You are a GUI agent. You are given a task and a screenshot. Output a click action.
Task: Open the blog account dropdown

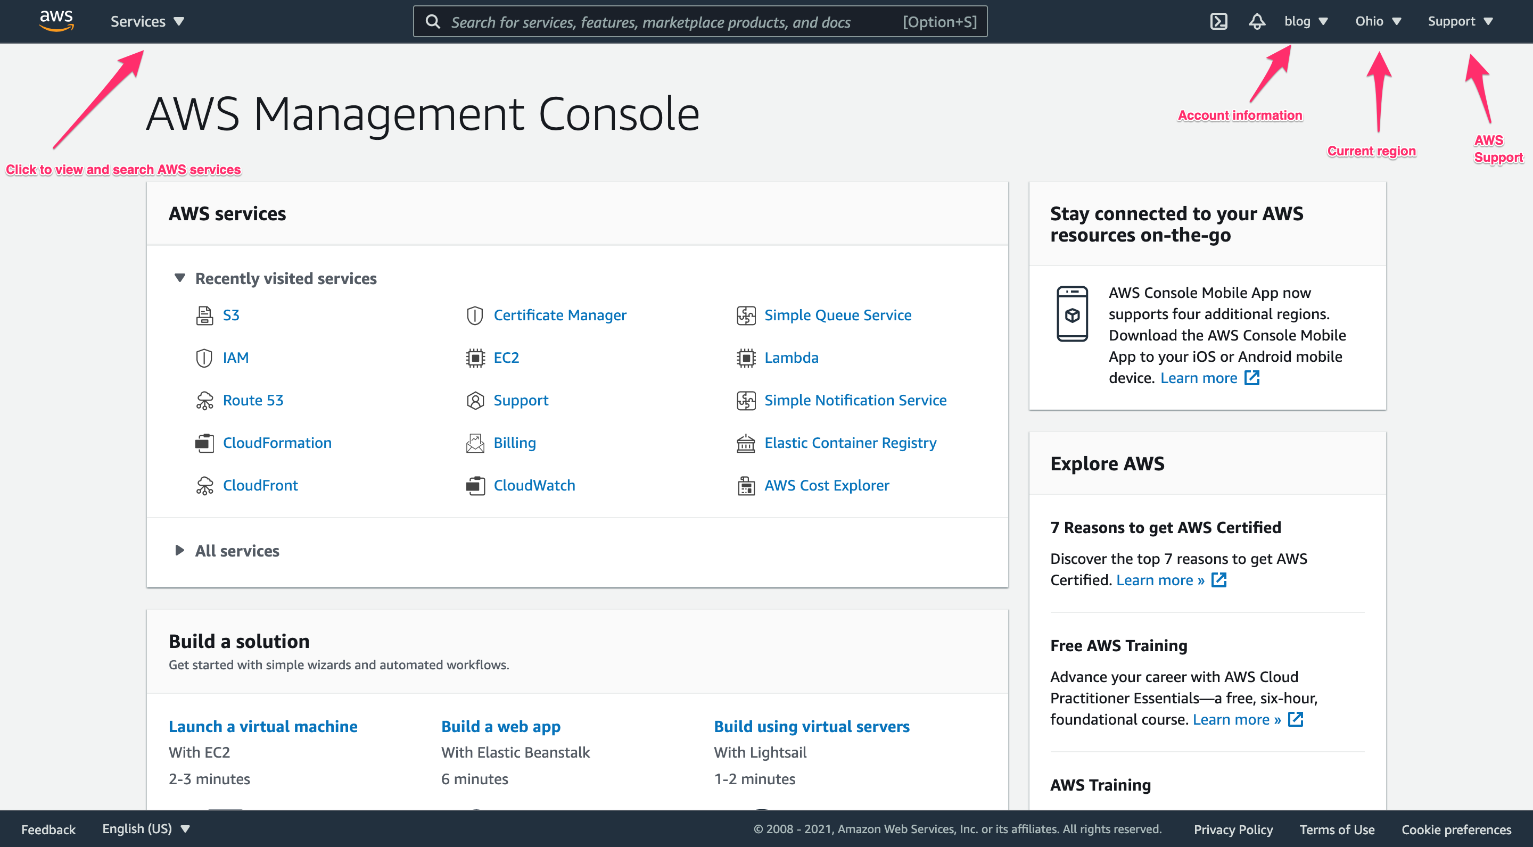[1306, 21]
